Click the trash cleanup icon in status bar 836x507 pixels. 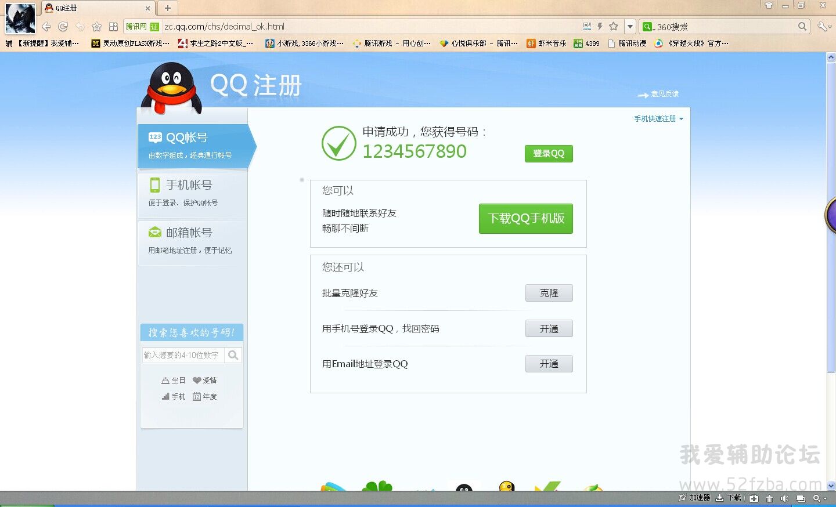[769, 498]
